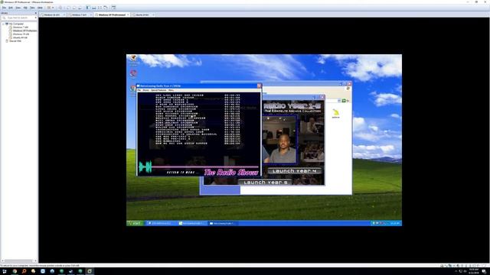This screenshot has width=490, height=275.
Task: Click the middle XP taskbar window button
Action: tap(192, 223)
